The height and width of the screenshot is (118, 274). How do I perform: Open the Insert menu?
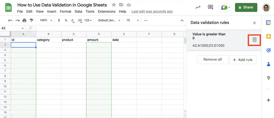click(x=52, y=12)
